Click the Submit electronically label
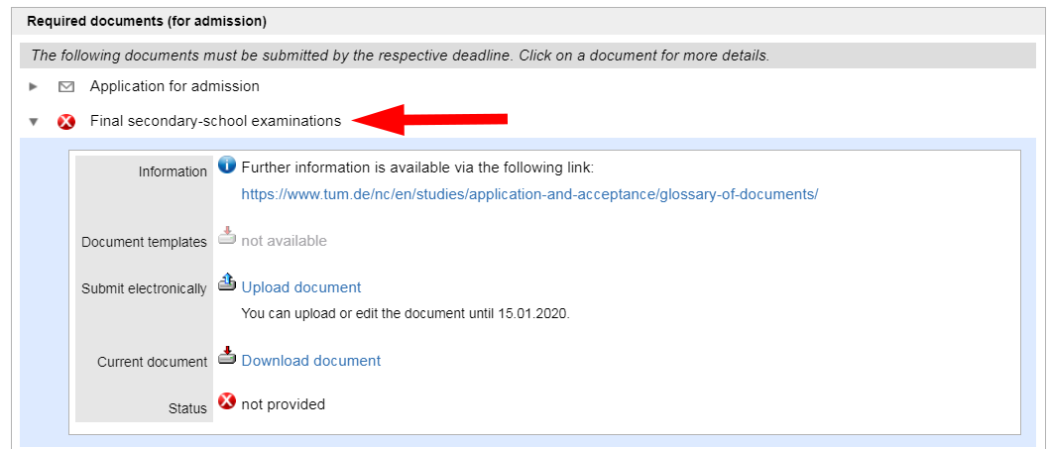Screen dimensions: 1049x449 point(144,289)
